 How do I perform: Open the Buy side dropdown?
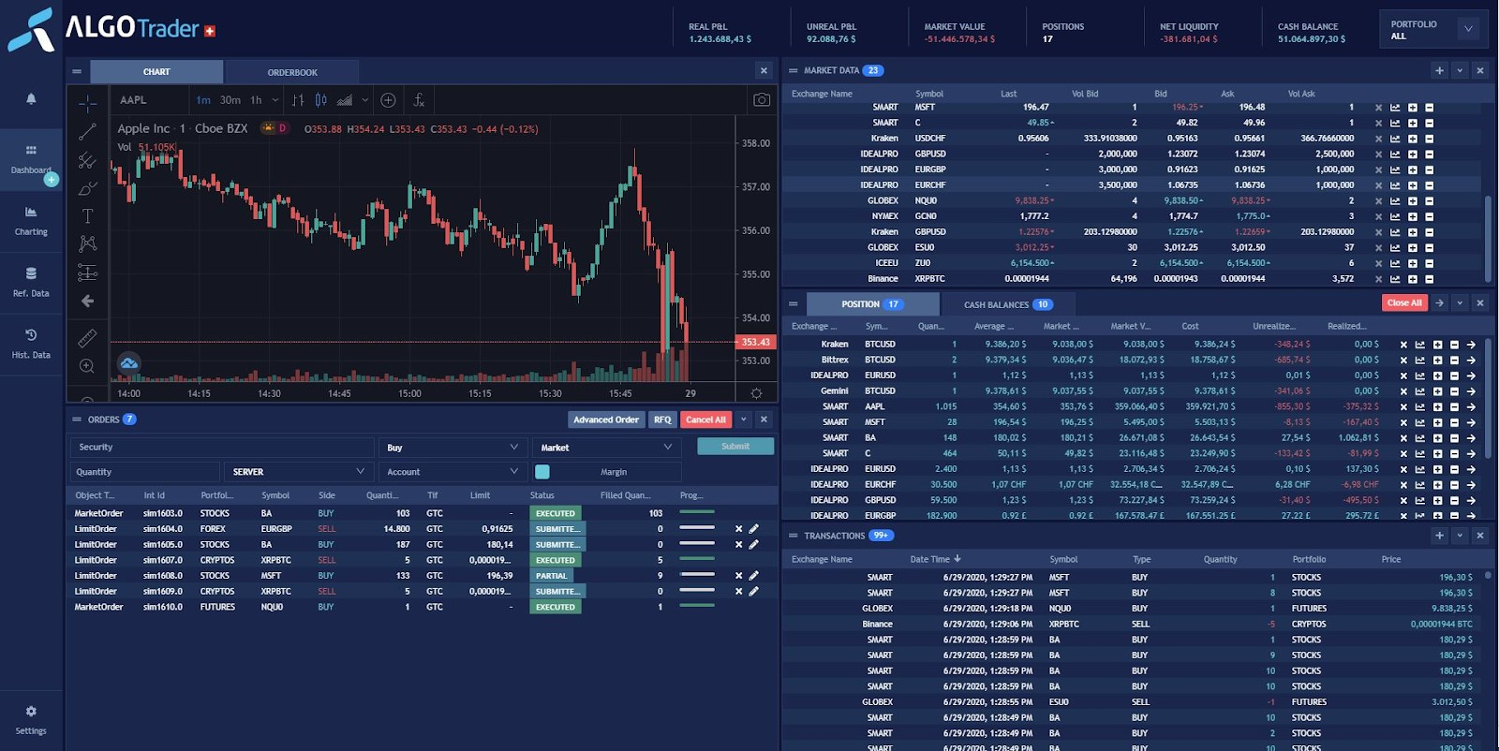[453, 448]
